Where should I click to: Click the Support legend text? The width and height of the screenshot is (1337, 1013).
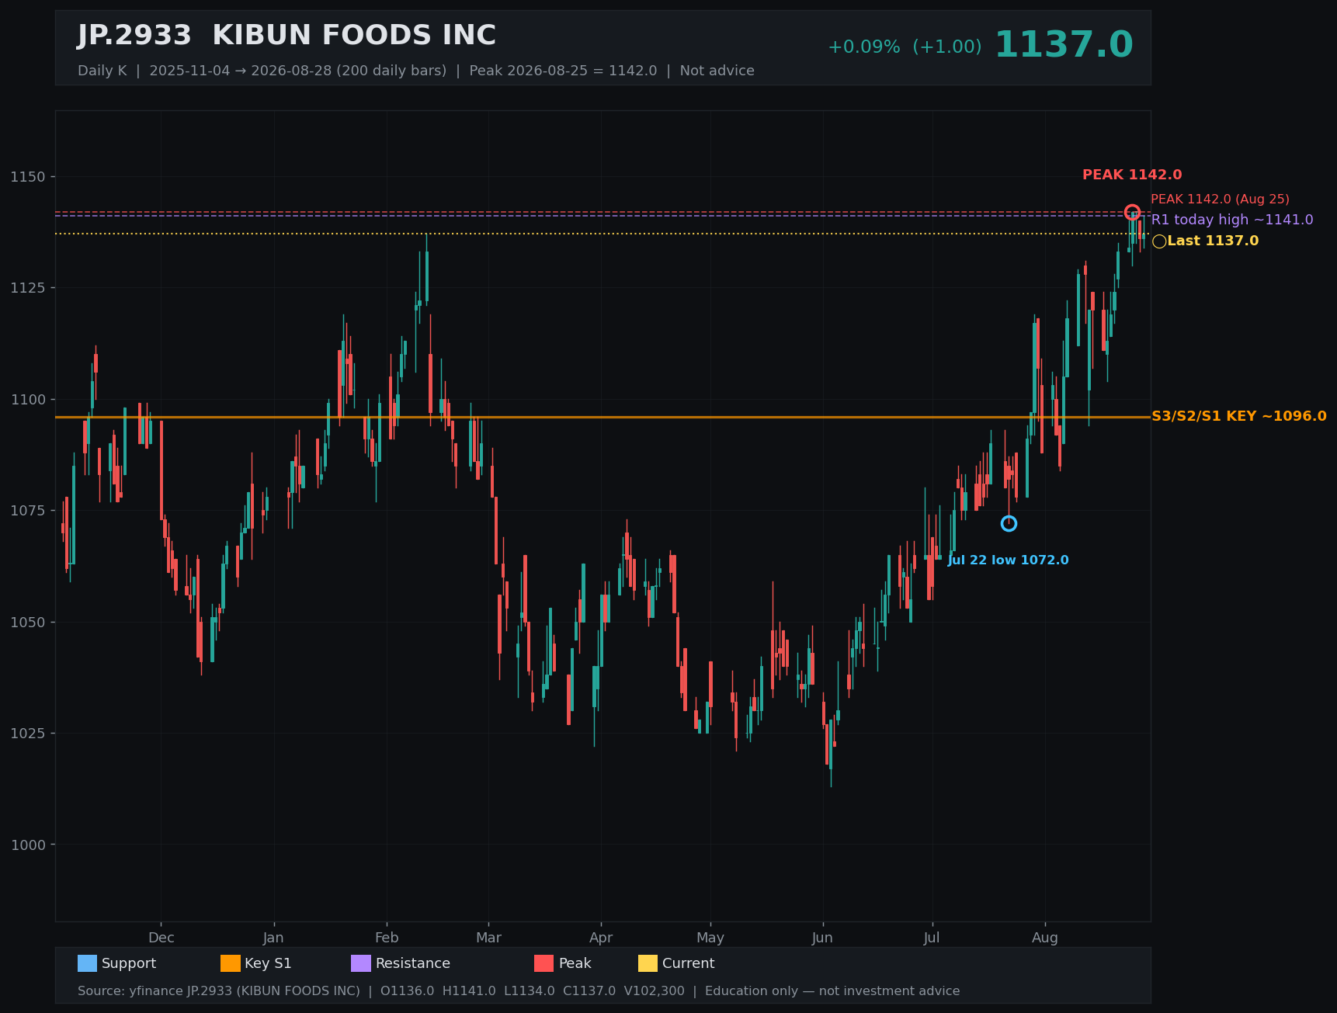click(x=129, y=963)
